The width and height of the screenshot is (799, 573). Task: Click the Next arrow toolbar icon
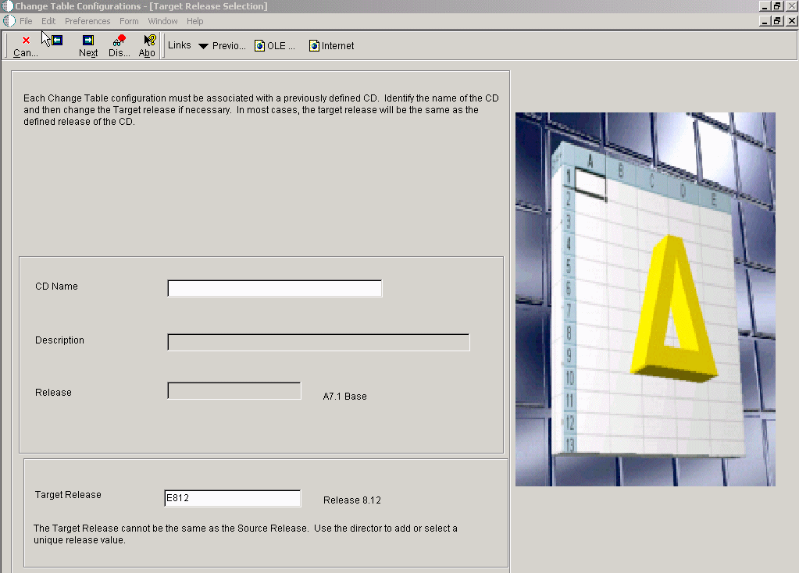tap(88, 41)
